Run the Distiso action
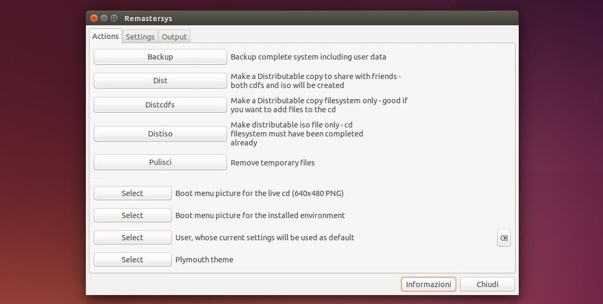Image resolution: width=603 pixels, height=304 pixels. coord(160,134)
